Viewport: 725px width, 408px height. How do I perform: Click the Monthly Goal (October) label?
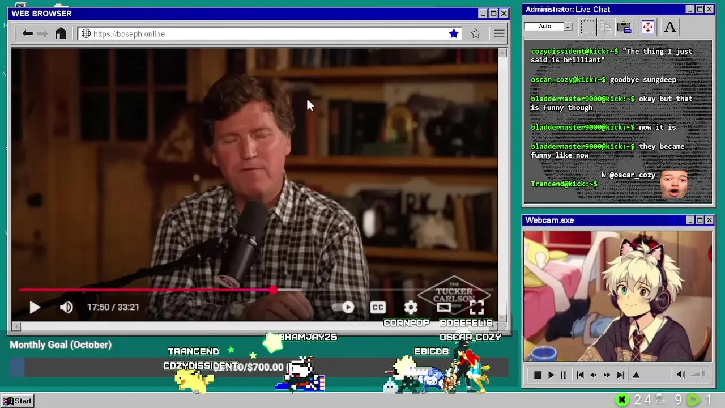point(61,345)
